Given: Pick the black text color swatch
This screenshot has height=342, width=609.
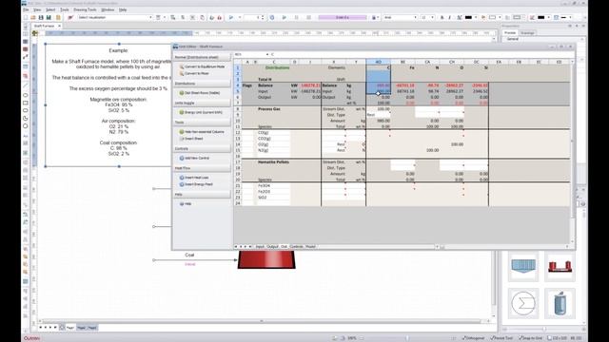Looking at the screenshot, I should click(468, 17).
